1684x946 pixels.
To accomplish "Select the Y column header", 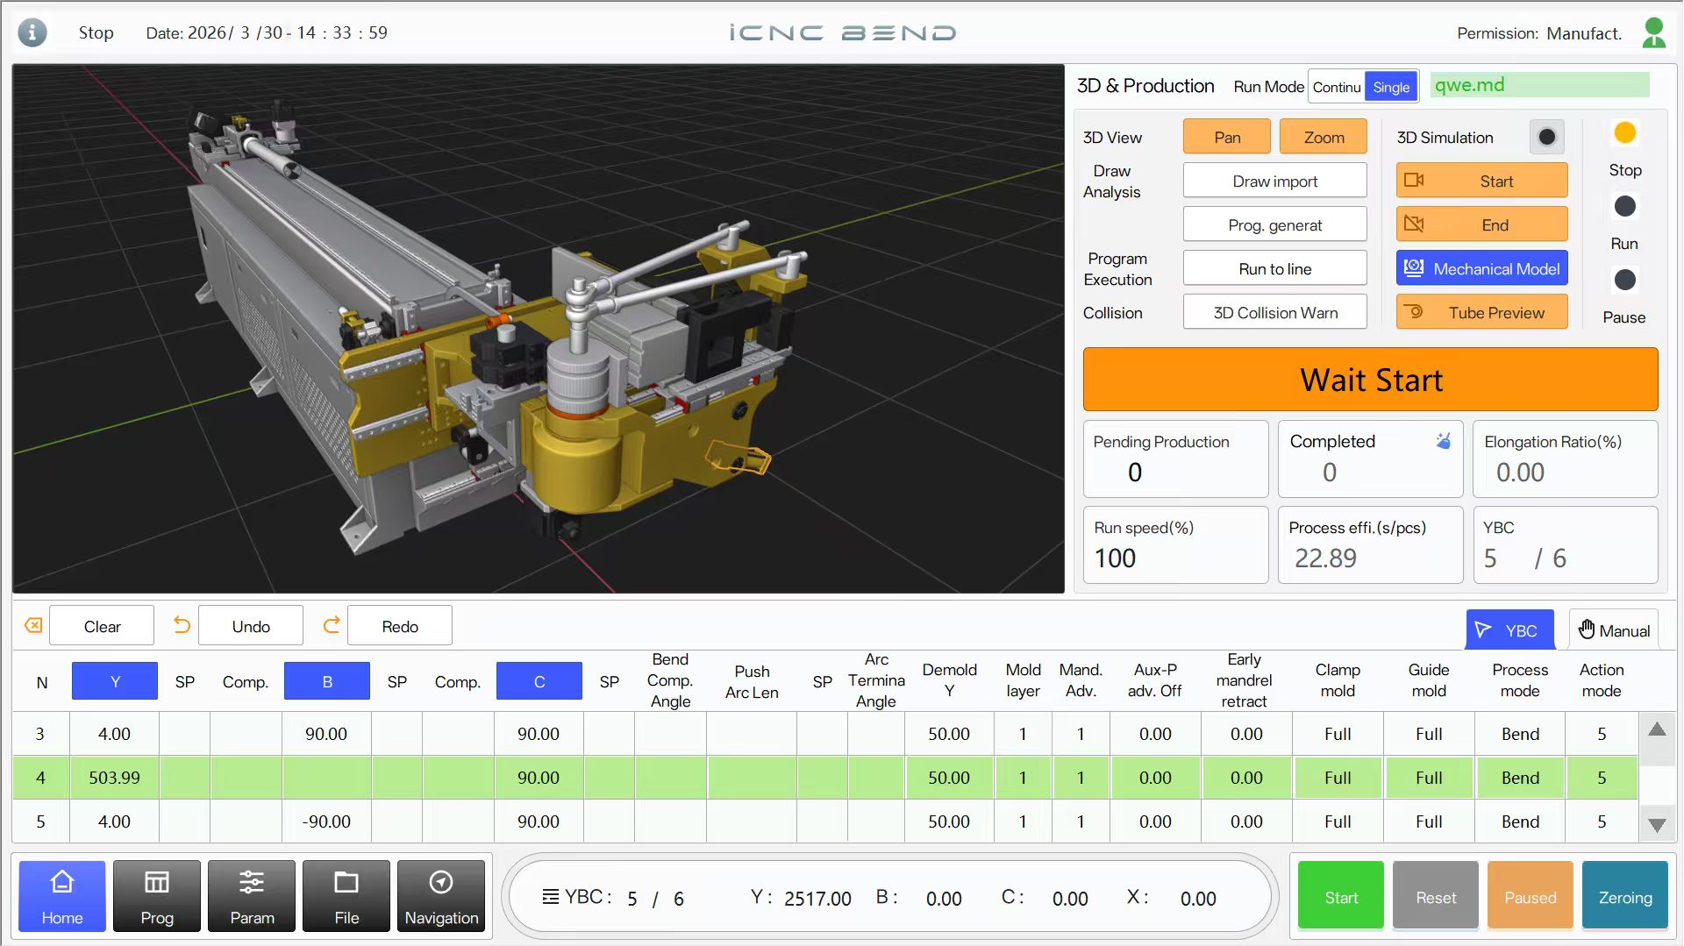I will tap(115, 681).
